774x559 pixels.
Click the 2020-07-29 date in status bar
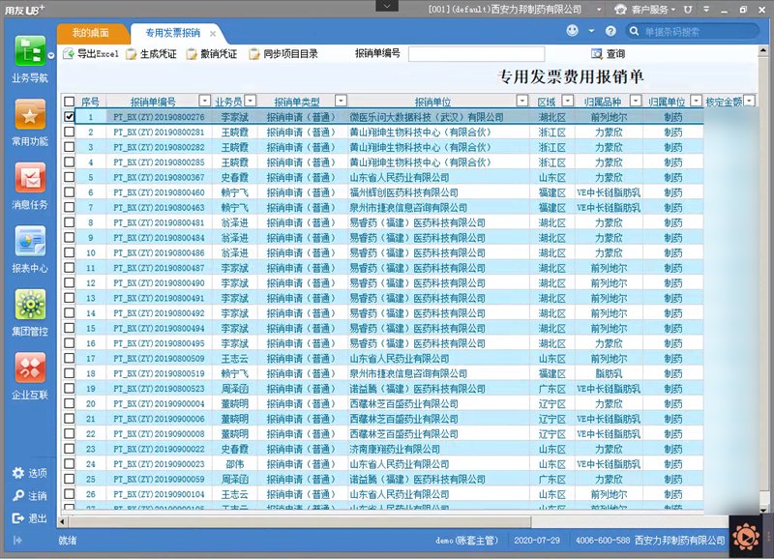pos(537,541)
